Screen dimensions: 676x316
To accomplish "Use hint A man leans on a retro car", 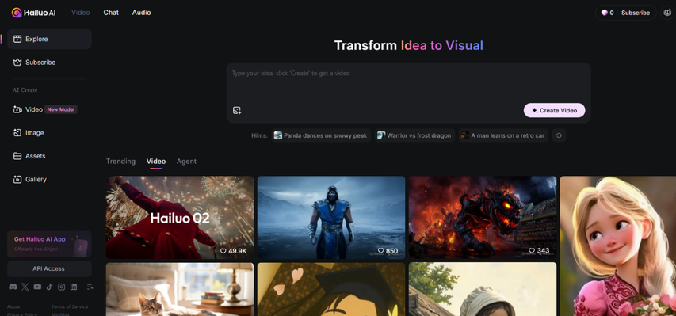I will coord(503,135).
